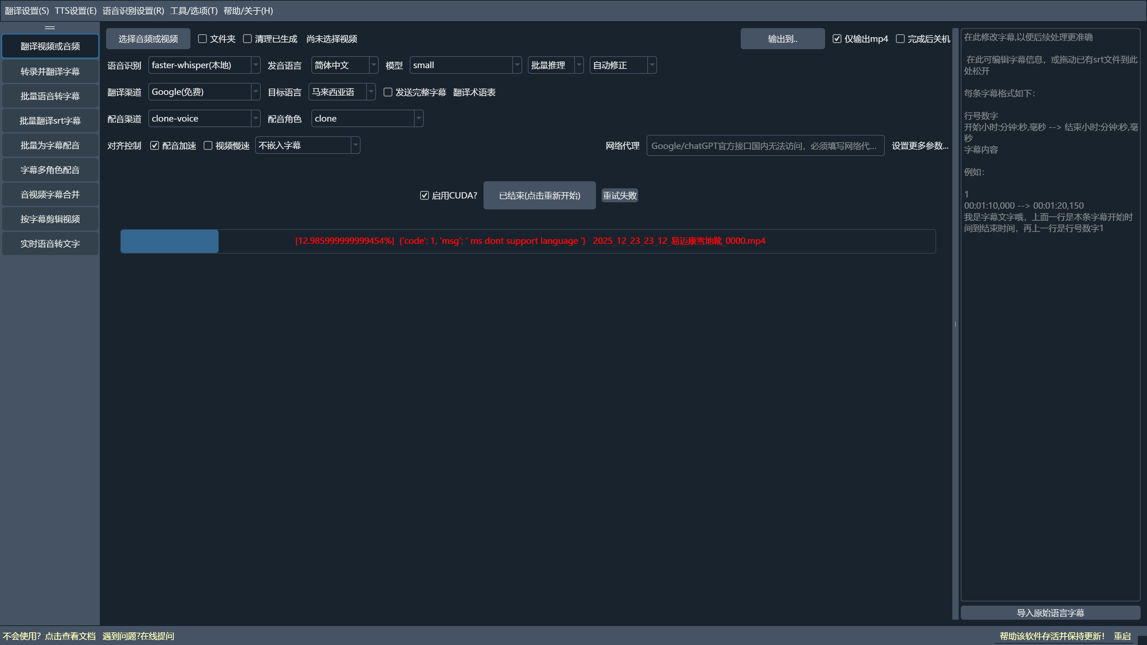Click the hamburger toggle above sidebar
This screenshot has width=1147, height=645.
coord(50,28)
